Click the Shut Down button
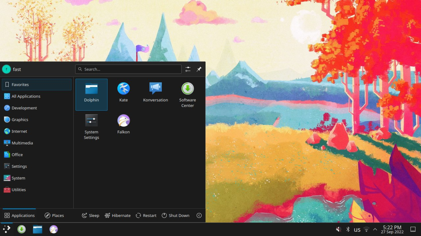421x236 pixels. (176, 216)
